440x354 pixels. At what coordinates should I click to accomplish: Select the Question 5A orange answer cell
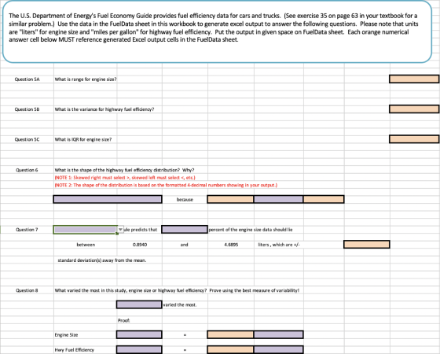(x=414, y=79)
